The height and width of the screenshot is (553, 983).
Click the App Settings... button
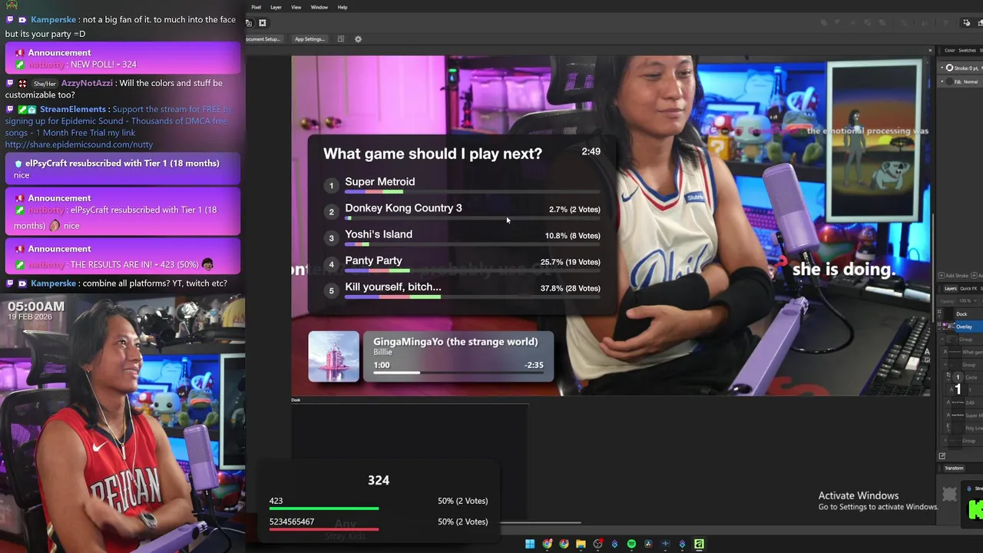click(309, 39)
